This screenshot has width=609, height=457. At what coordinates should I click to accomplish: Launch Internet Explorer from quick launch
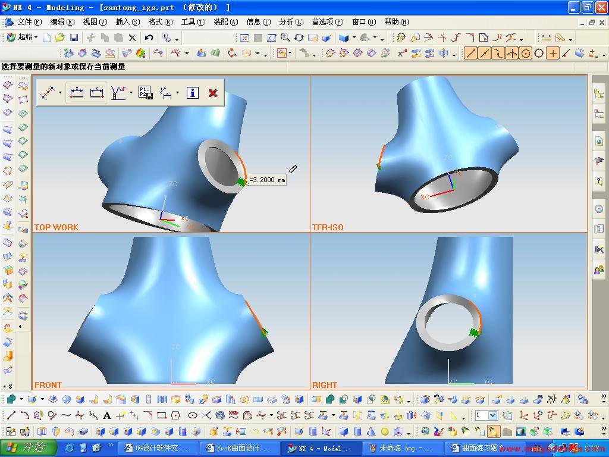click(69, 448)
